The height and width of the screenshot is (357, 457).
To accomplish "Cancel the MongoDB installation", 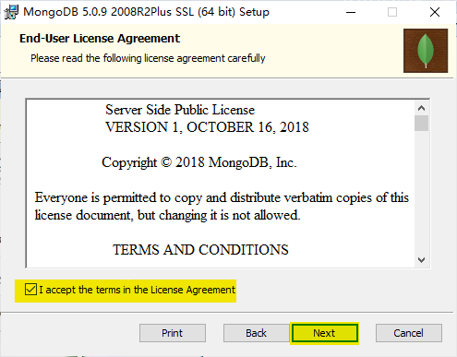I will (x=409, y=333).
